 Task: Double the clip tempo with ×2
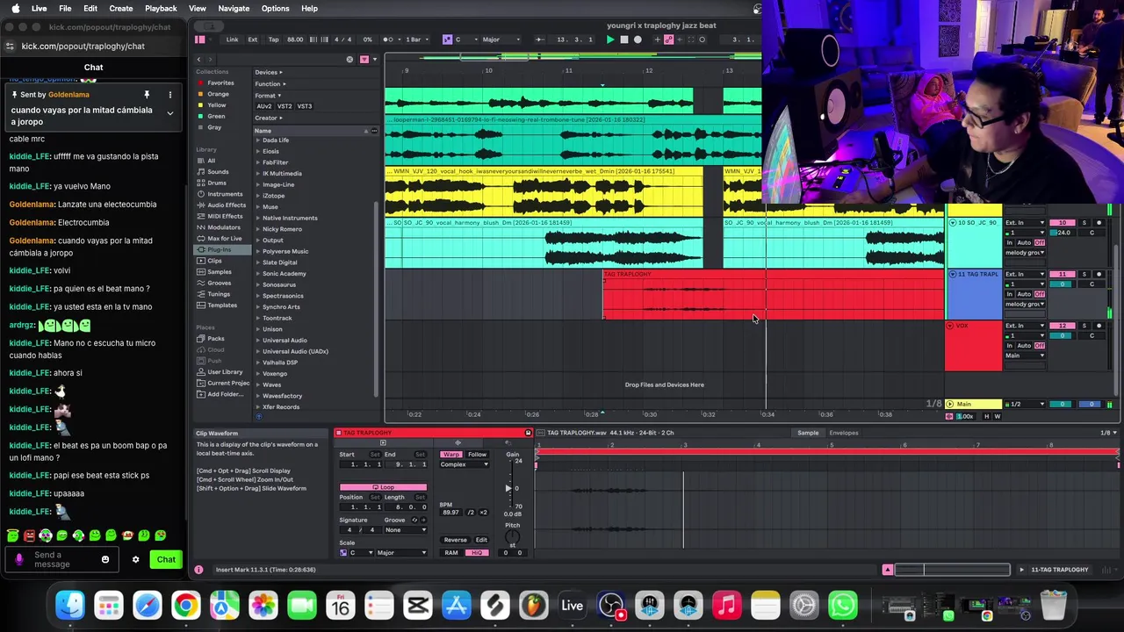pos(483,513)
